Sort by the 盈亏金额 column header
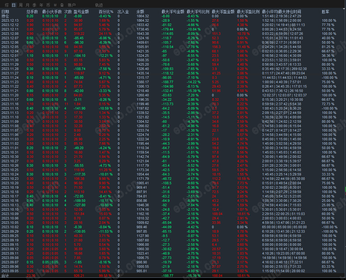 [x=81, y=12]
